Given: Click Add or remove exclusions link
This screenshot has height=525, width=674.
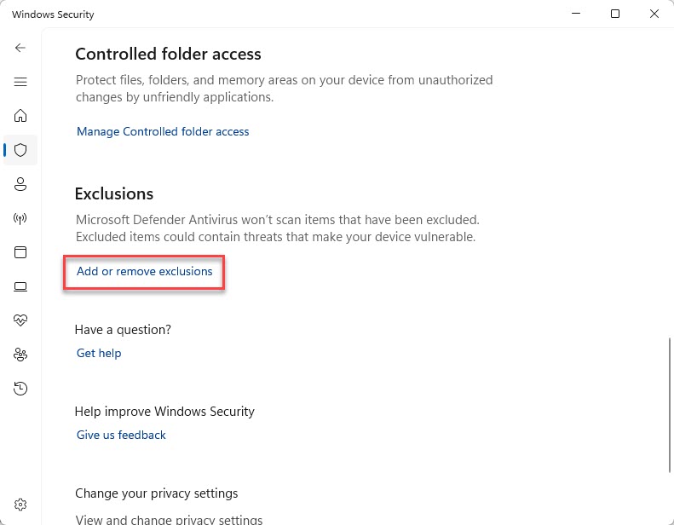Looking at the screenshot, I should (144, 271).
